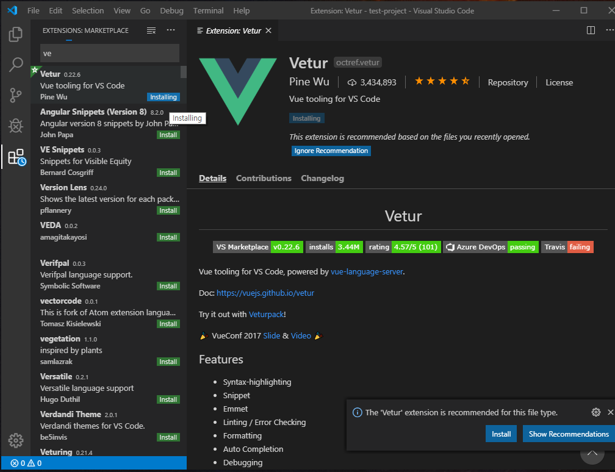Open the Go menu

(x=145, y=10)
